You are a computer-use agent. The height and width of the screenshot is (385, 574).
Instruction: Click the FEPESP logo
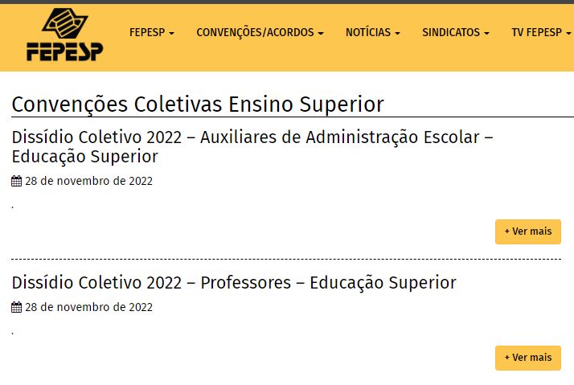64,35
